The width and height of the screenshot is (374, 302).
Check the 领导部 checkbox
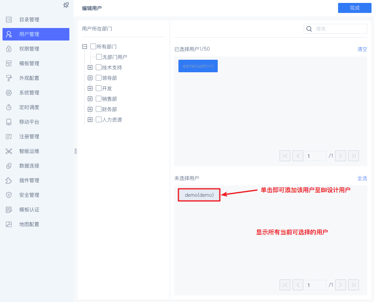pyautogui.click(x=99, y=78)
